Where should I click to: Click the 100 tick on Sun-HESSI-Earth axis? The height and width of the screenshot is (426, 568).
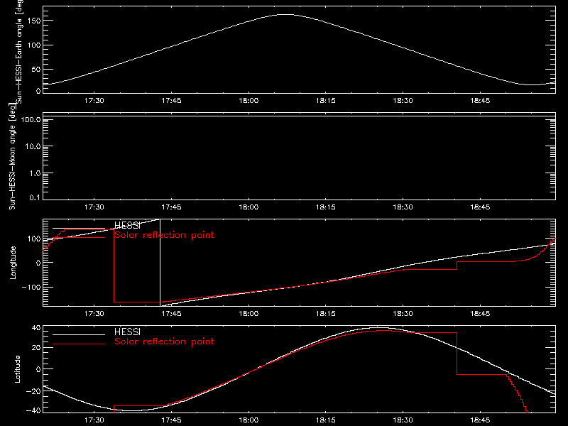pyautogui.click(x=34, y=45)
